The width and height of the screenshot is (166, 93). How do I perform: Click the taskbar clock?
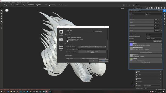(160, 92)
